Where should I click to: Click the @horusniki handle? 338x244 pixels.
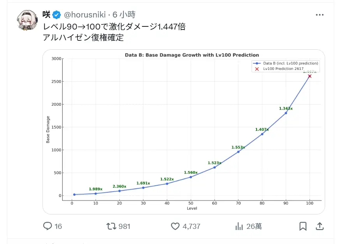(84, 15)
